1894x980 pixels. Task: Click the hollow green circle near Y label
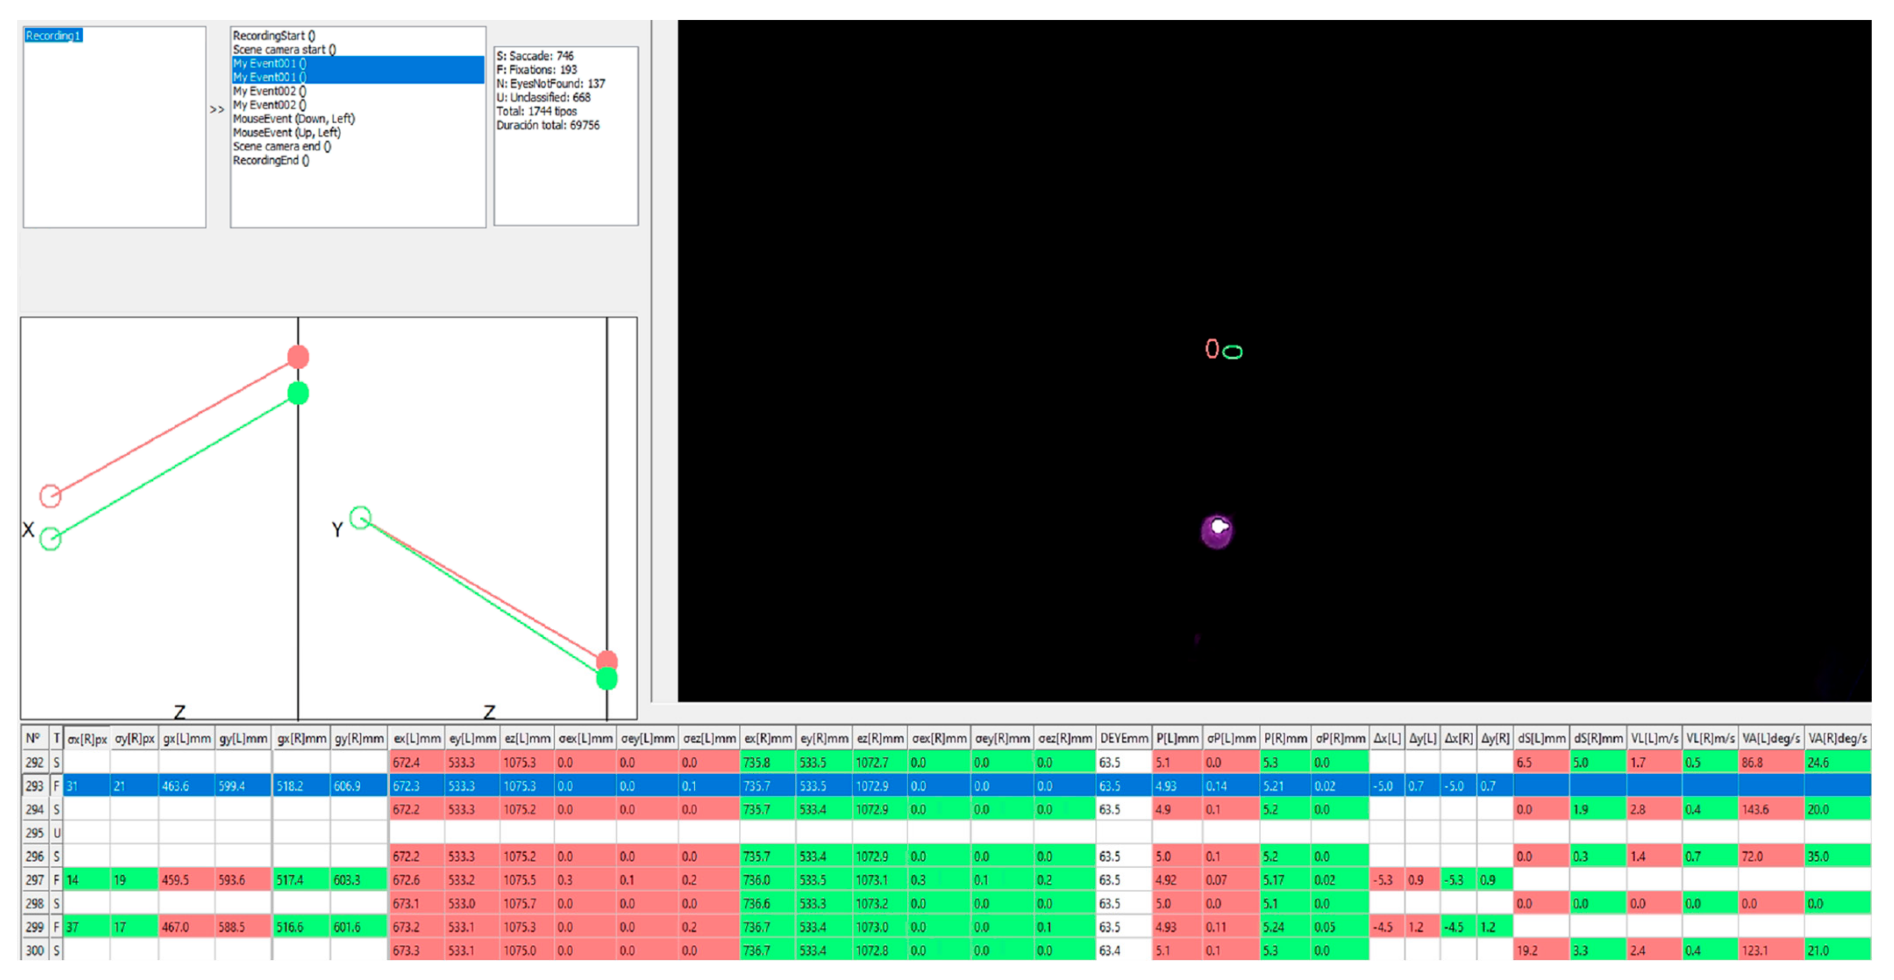(360, 518)
